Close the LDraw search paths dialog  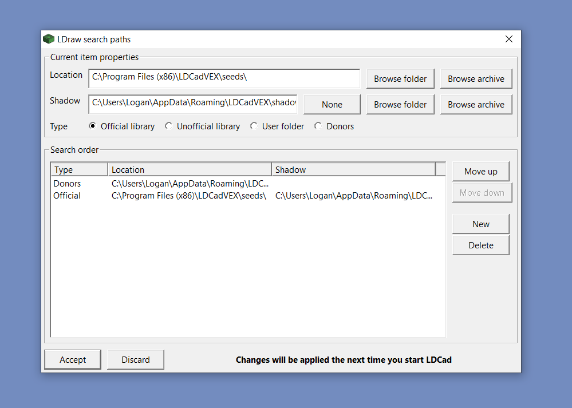click(x=508, y=39)
